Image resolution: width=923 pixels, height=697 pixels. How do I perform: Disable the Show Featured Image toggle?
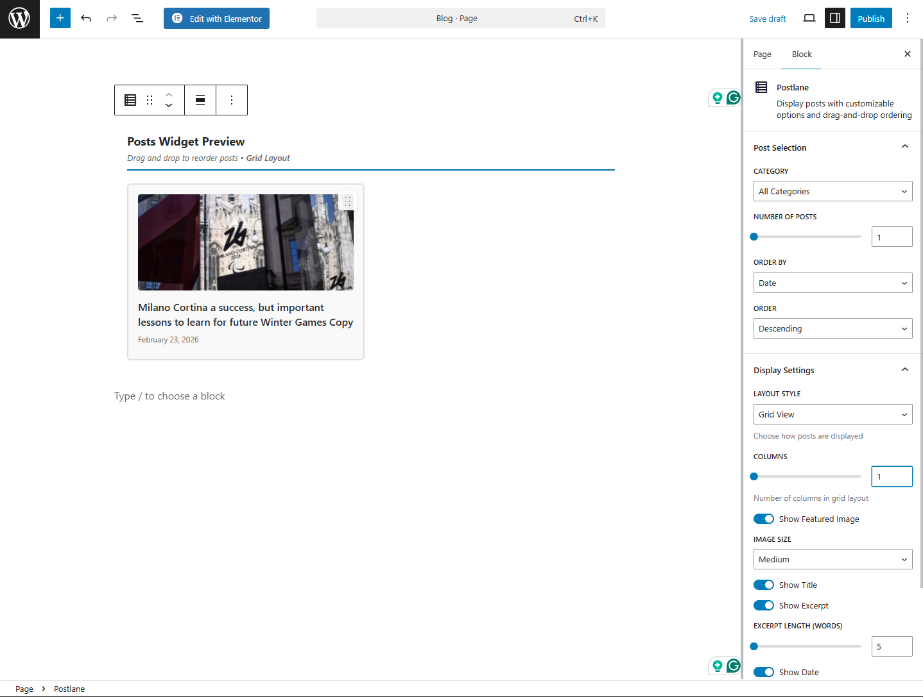764,519
